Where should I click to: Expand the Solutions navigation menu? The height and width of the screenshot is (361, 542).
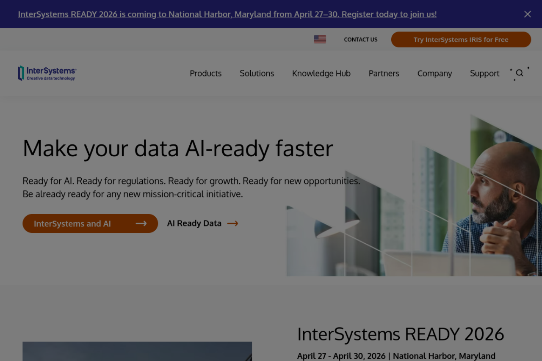pyautogui.click(x=257, y=73)
